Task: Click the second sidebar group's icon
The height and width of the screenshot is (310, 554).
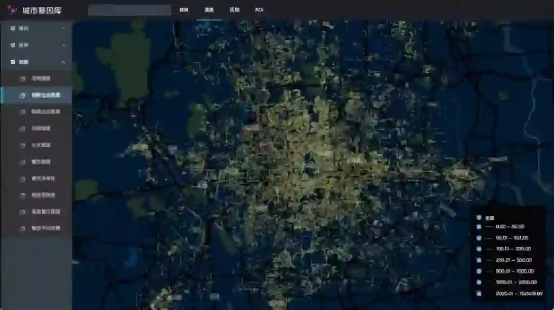Action: click(x=13, y=45)
